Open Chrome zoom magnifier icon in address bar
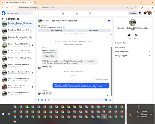Screen dimensions: 155x124 click(x=128, y=7)
